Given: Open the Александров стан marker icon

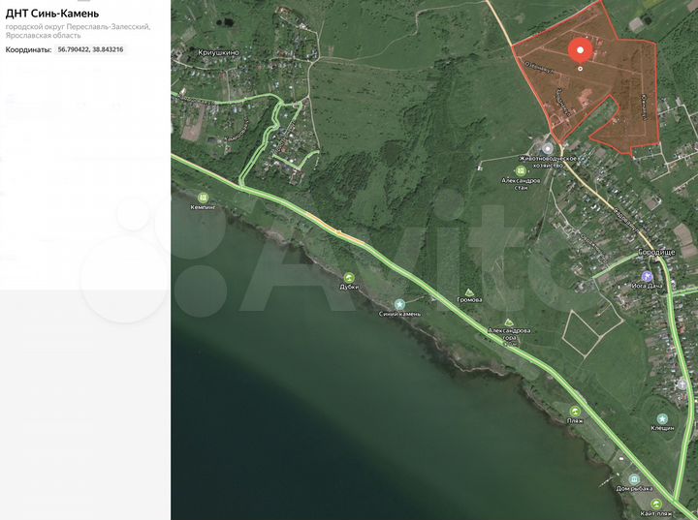Looking at the screenshot, I should (x=521, y=170).
